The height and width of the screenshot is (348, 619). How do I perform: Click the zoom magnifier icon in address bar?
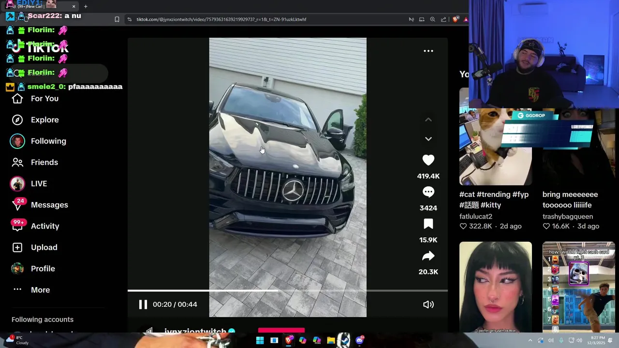(x=432, y=19)
